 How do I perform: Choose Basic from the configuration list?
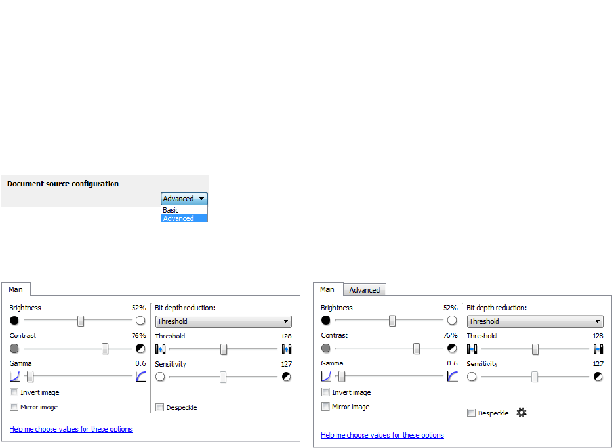point(184,210)
